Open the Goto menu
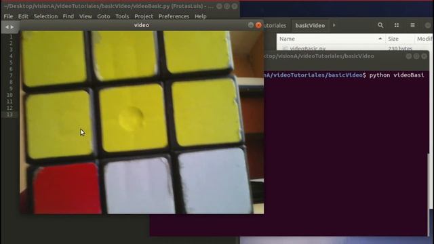Screen dimensions: 434x244 point(104,16)
